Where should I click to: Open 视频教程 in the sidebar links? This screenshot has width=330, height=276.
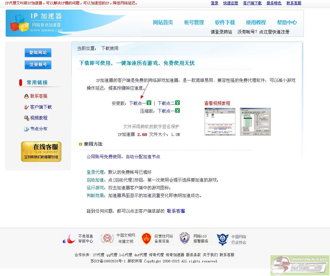pyautogui.click(x=39, y=118)
